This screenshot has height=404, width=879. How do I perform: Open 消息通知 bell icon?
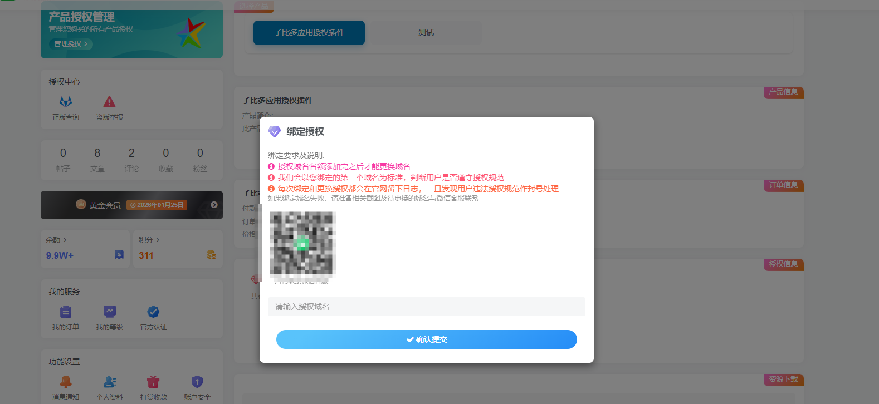pos(66,382)
